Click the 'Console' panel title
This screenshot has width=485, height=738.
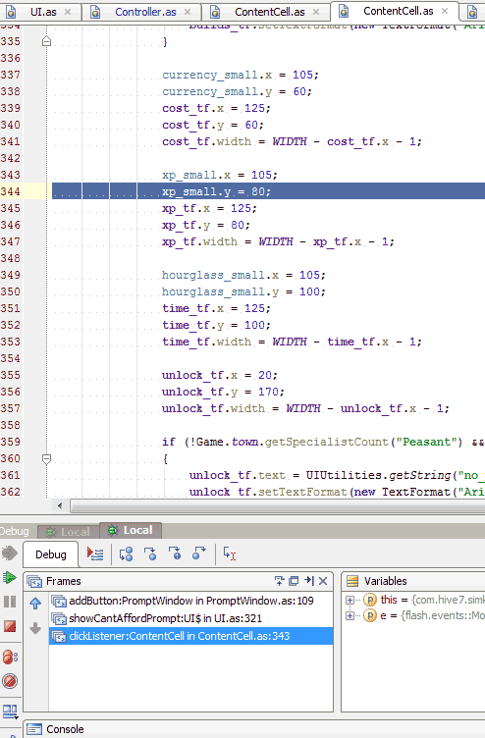[x=65, y=729]
